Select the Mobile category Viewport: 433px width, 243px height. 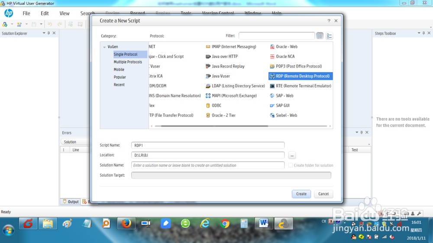tap(119, 70)
